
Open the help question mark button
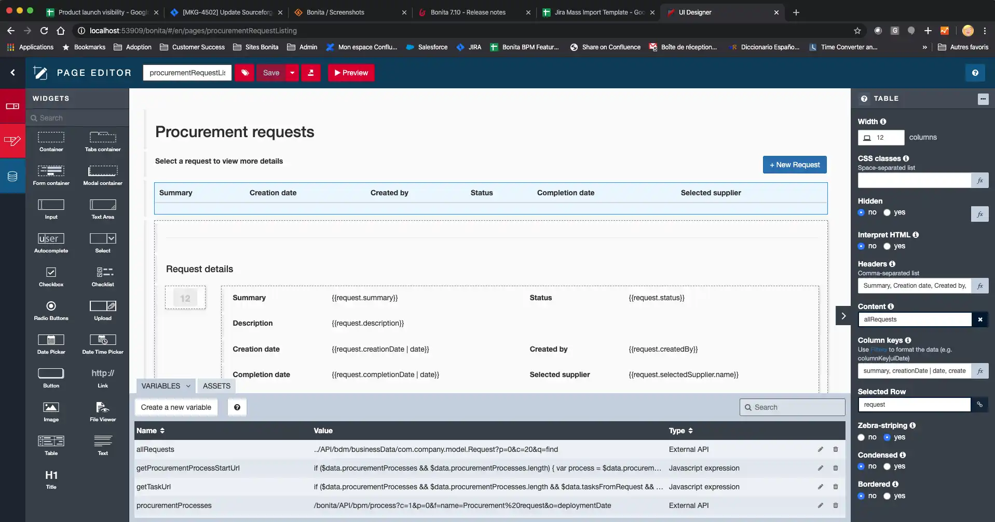[975, 73]
